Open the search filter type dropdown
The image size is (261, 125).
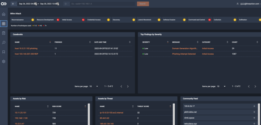(x=67, y=4)
